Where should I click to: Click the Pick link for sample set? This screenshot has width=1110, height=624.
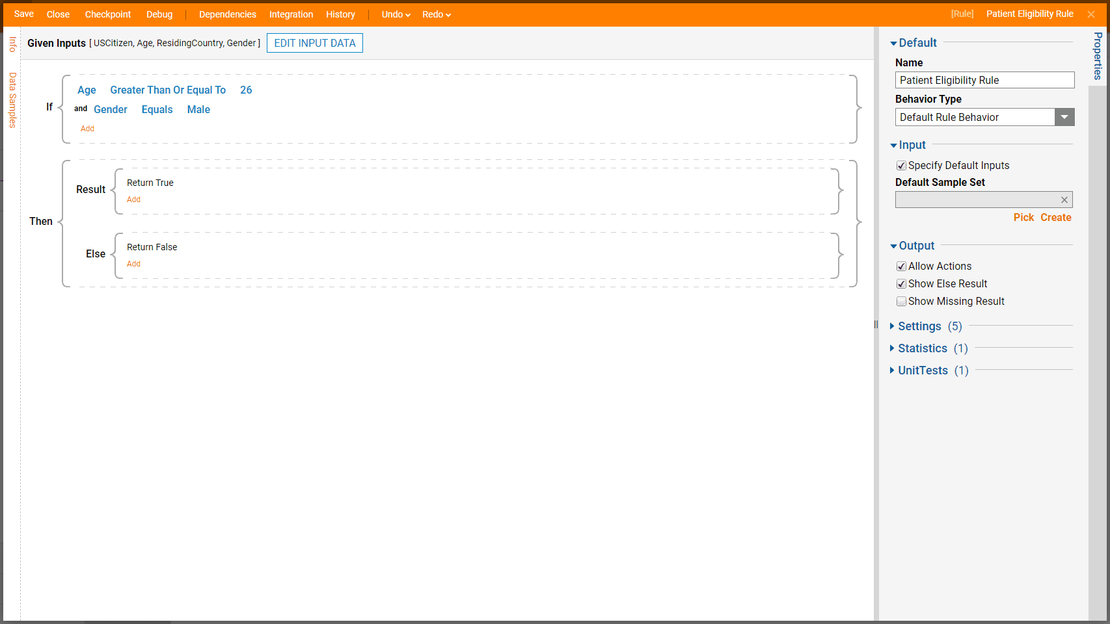click(1023, 218)
